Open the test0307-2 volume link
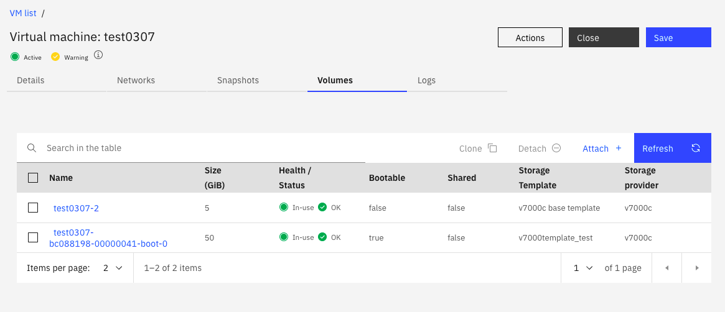This screenshot has width=725, height=312. pyautogui.click(x=76, y=208)
